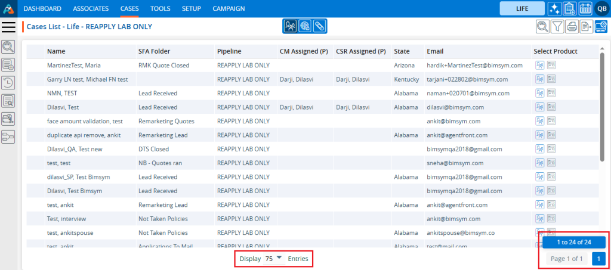The image size is (611, 270).
Task: Click first product icon for MartinezTest, Maria
Action: [x=539, y=65]
